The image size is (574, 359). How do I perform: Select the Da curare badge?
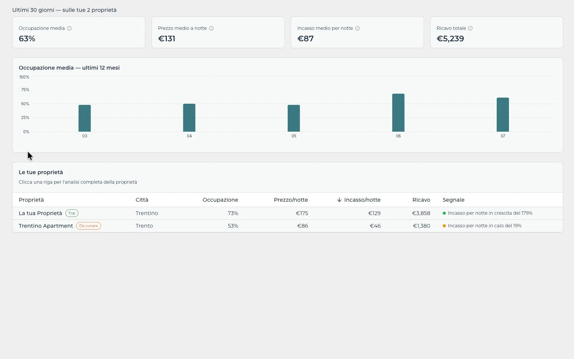(x=88, y=226)
